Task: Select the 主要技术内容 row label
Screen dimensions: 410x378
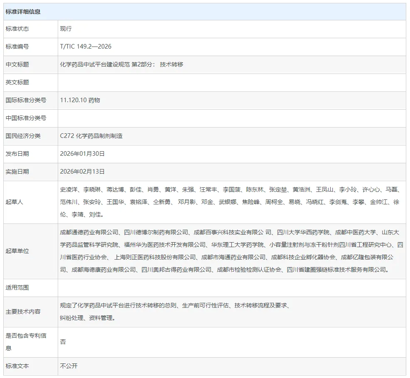Action: click(x=23, y=312)
